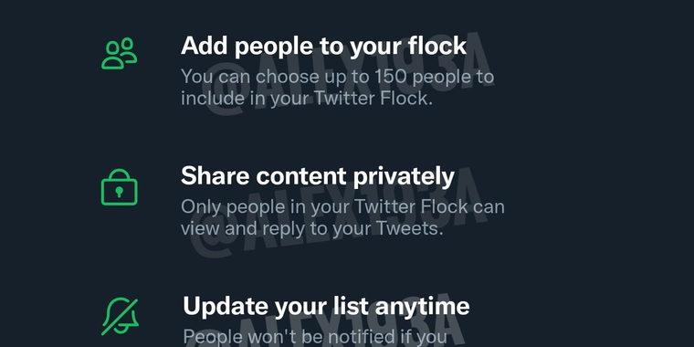Click the number 150 in the description

391,77
